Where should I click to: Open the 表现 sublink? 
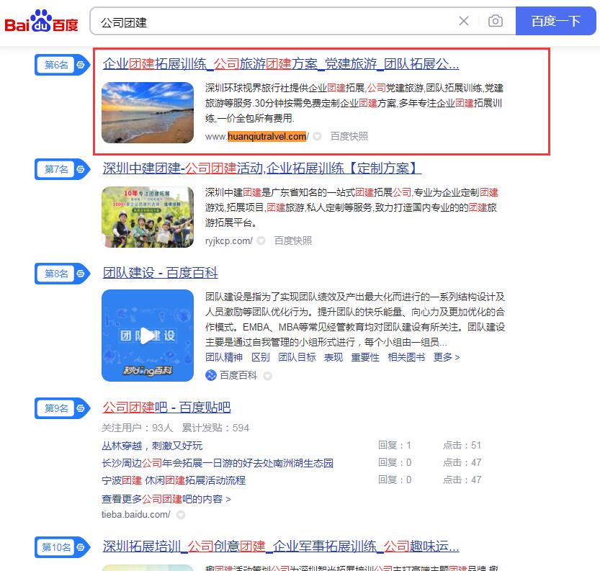(333, 357)
